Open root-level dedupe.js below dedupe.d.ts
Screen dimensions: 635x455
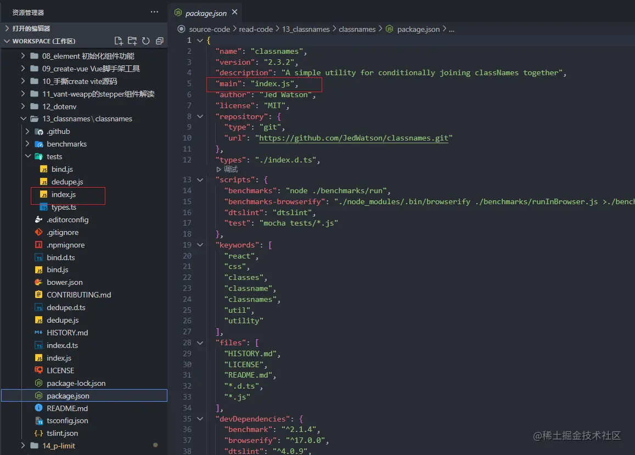(63, 320)
